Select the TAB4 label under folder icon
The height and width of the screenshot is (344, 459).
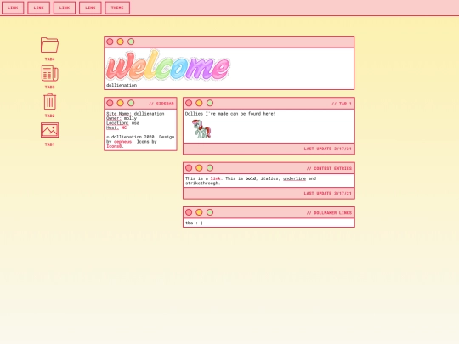point(50,59)
